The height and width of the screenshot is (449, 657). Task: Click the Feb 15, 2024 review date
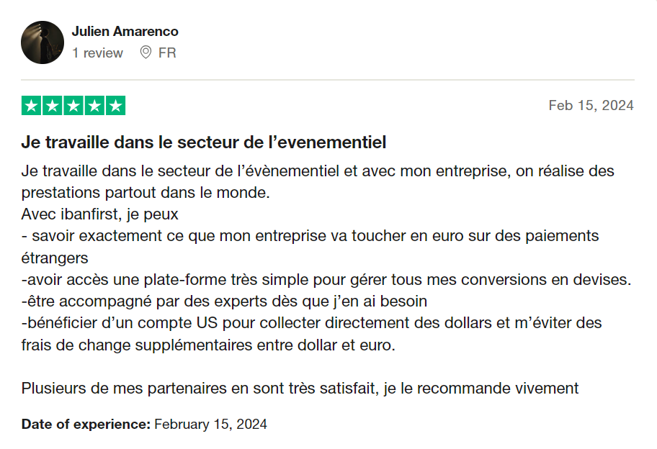coord(591,106)
